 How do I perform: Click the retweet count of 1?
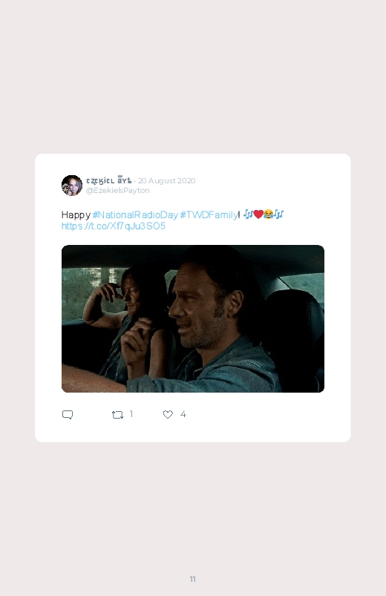131,414
